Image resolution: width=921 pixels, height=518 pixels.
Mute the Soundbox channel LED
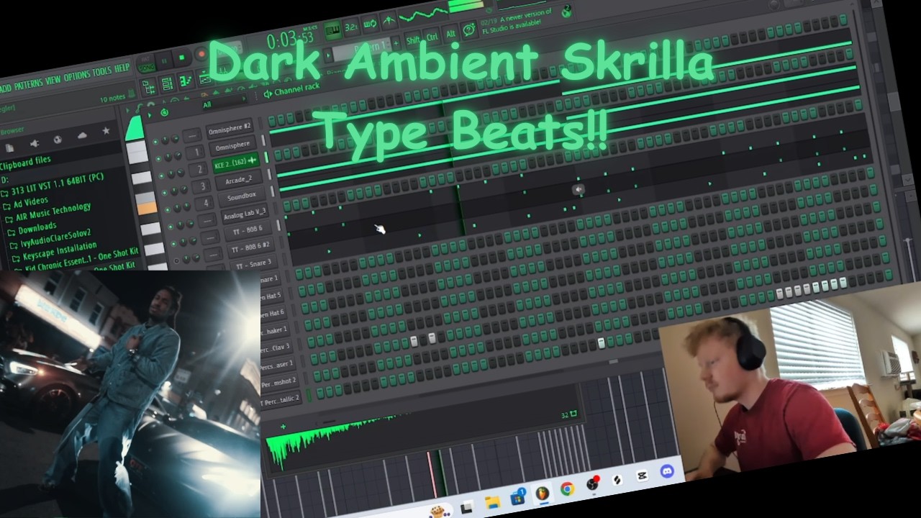click(168, 209)
